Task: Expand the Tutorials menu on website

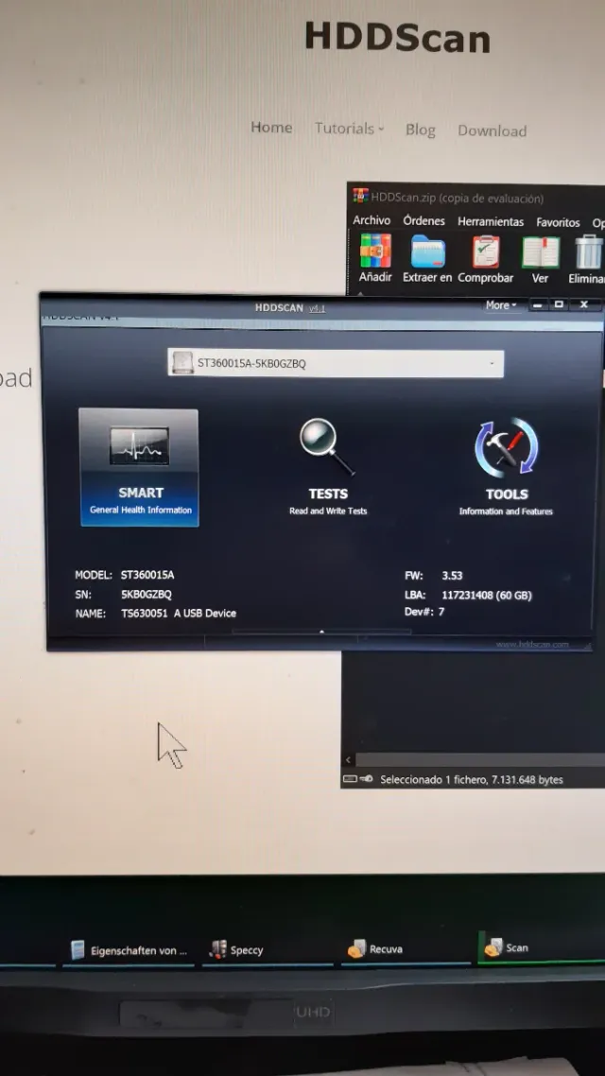Action: pos(349,129)
